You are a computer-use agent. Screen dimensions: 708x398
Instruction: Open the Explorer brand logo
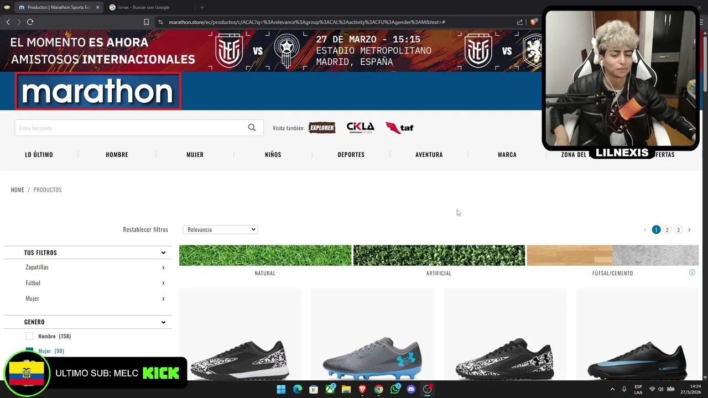pos(322,128)
